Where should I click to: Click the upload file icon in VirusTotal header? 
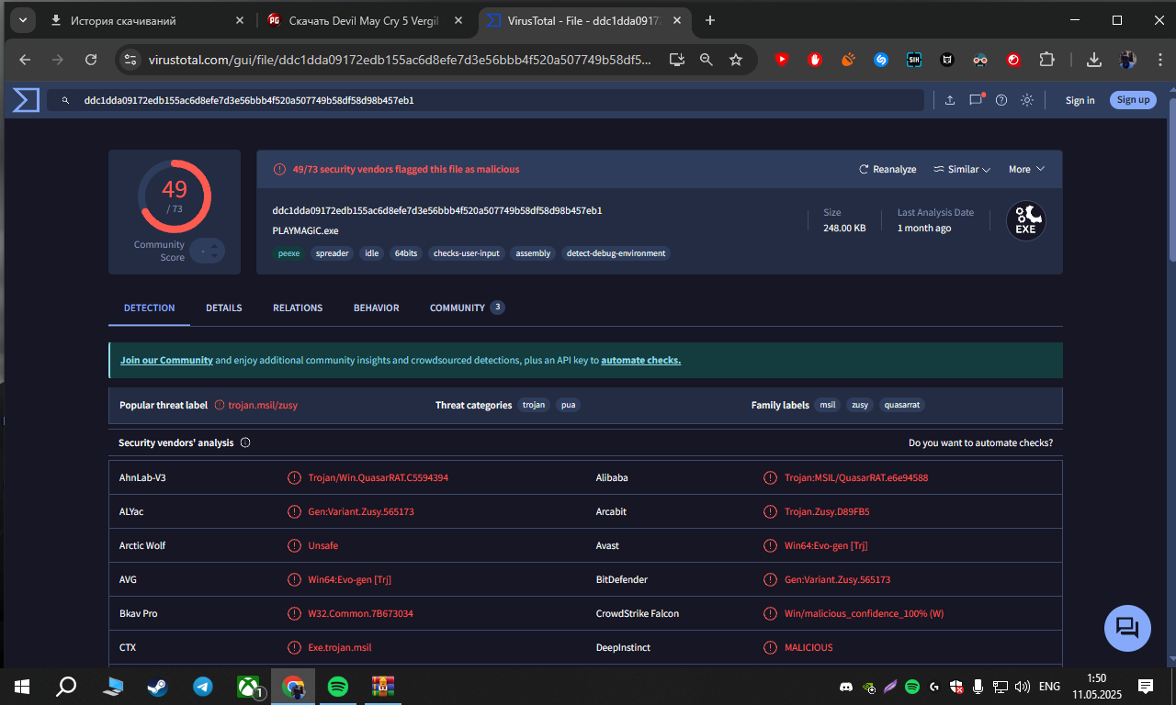coord(950,100)
